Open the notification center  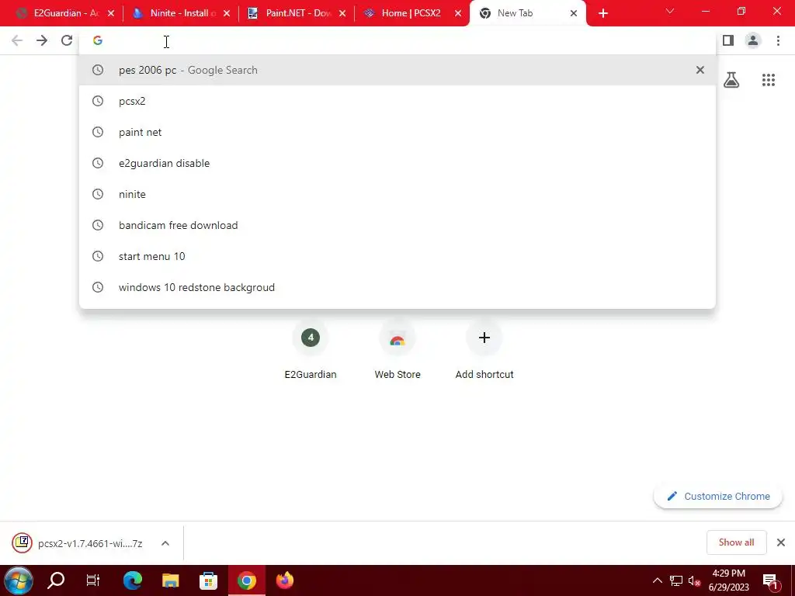click(771, 581)
